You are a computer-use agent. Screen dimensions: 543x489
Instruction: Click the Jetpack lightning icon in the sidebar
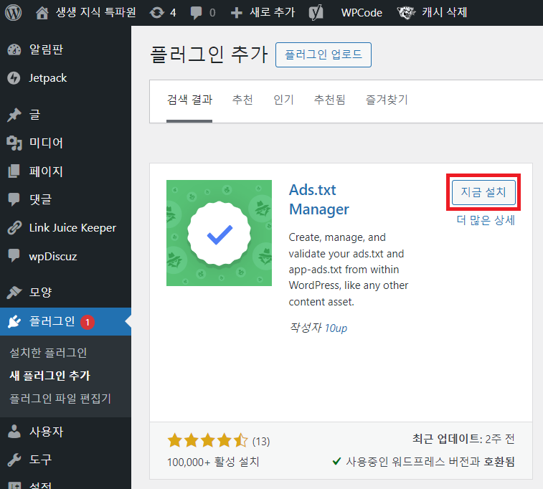click(14, 78)
